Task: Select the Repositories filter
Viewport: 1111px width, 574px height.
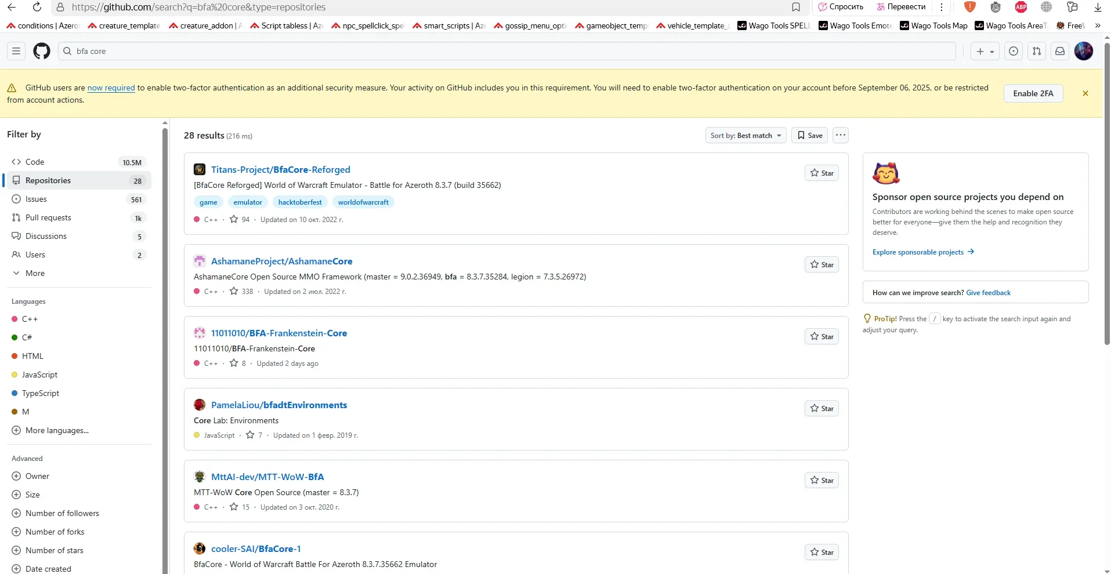Action: coord(79,180)
